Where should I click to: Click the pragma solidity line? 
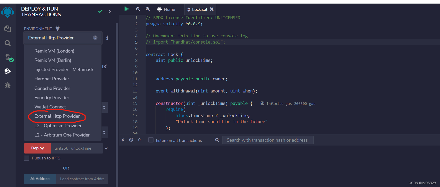(174, 24)
